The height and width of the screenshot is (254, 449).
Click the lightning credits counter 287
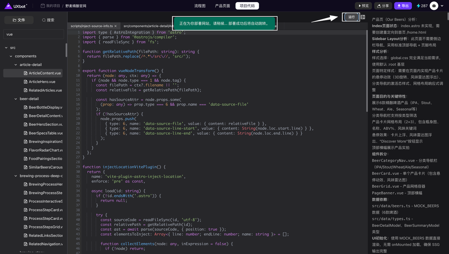tap(422, 6)
